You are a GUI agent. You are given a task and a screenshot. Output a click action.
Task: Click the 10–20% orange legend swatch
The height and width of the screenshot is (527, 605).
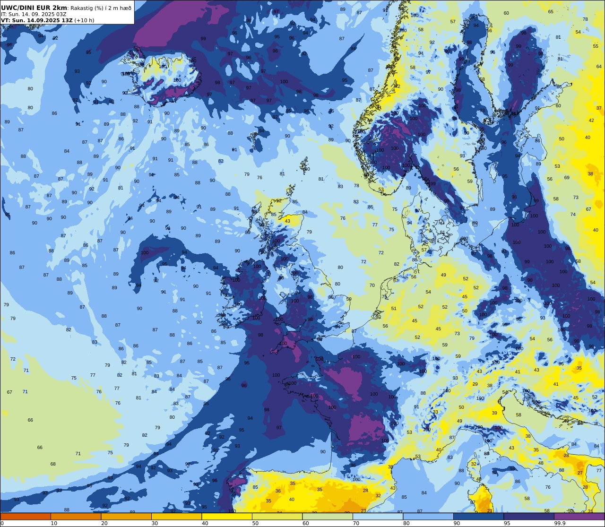click(x=76, y=517)
